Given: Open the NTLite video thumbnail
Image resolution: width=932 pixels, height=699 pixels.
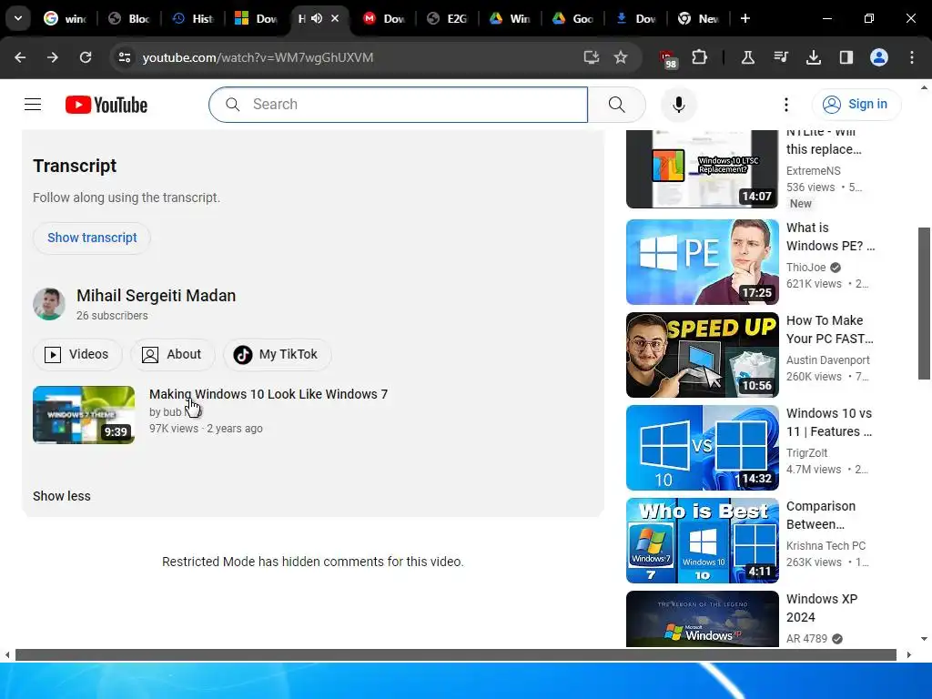Looking at the screenshot, I should pyautogui.click(x=702, y=168).
